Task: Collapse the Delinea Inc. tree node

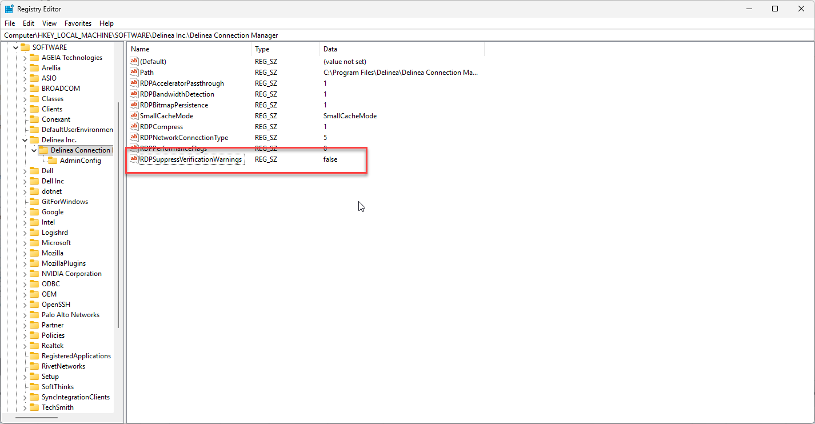Action: 25,140
